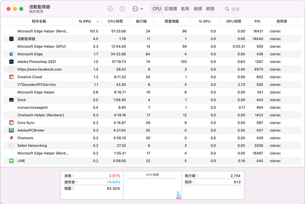
Task: Switch to the 能耗 tab
Action: pos(185,9)
